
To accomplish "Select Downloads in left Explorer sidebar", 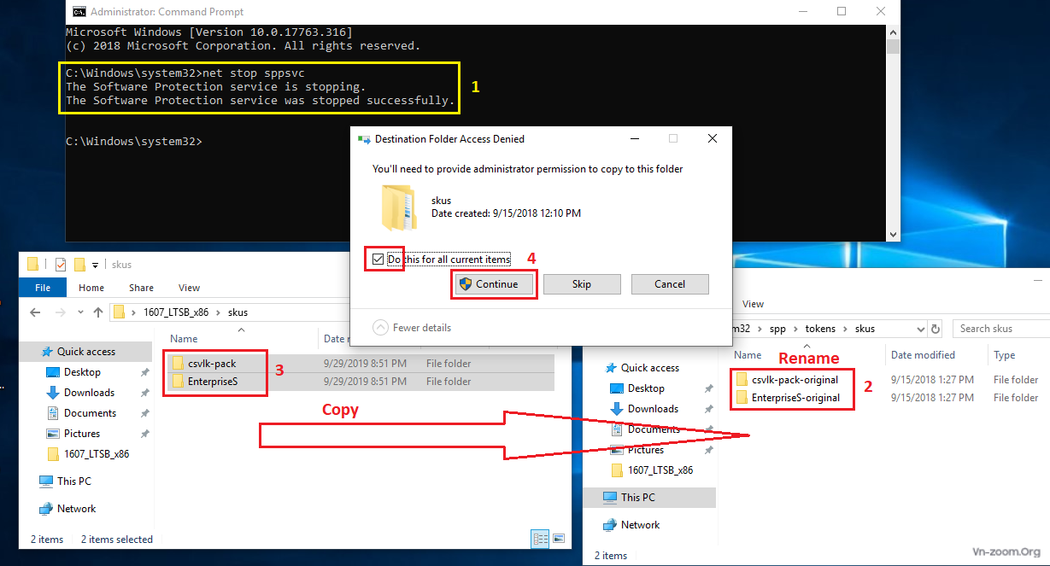I will pyautogui.click(x=89, y=393).
